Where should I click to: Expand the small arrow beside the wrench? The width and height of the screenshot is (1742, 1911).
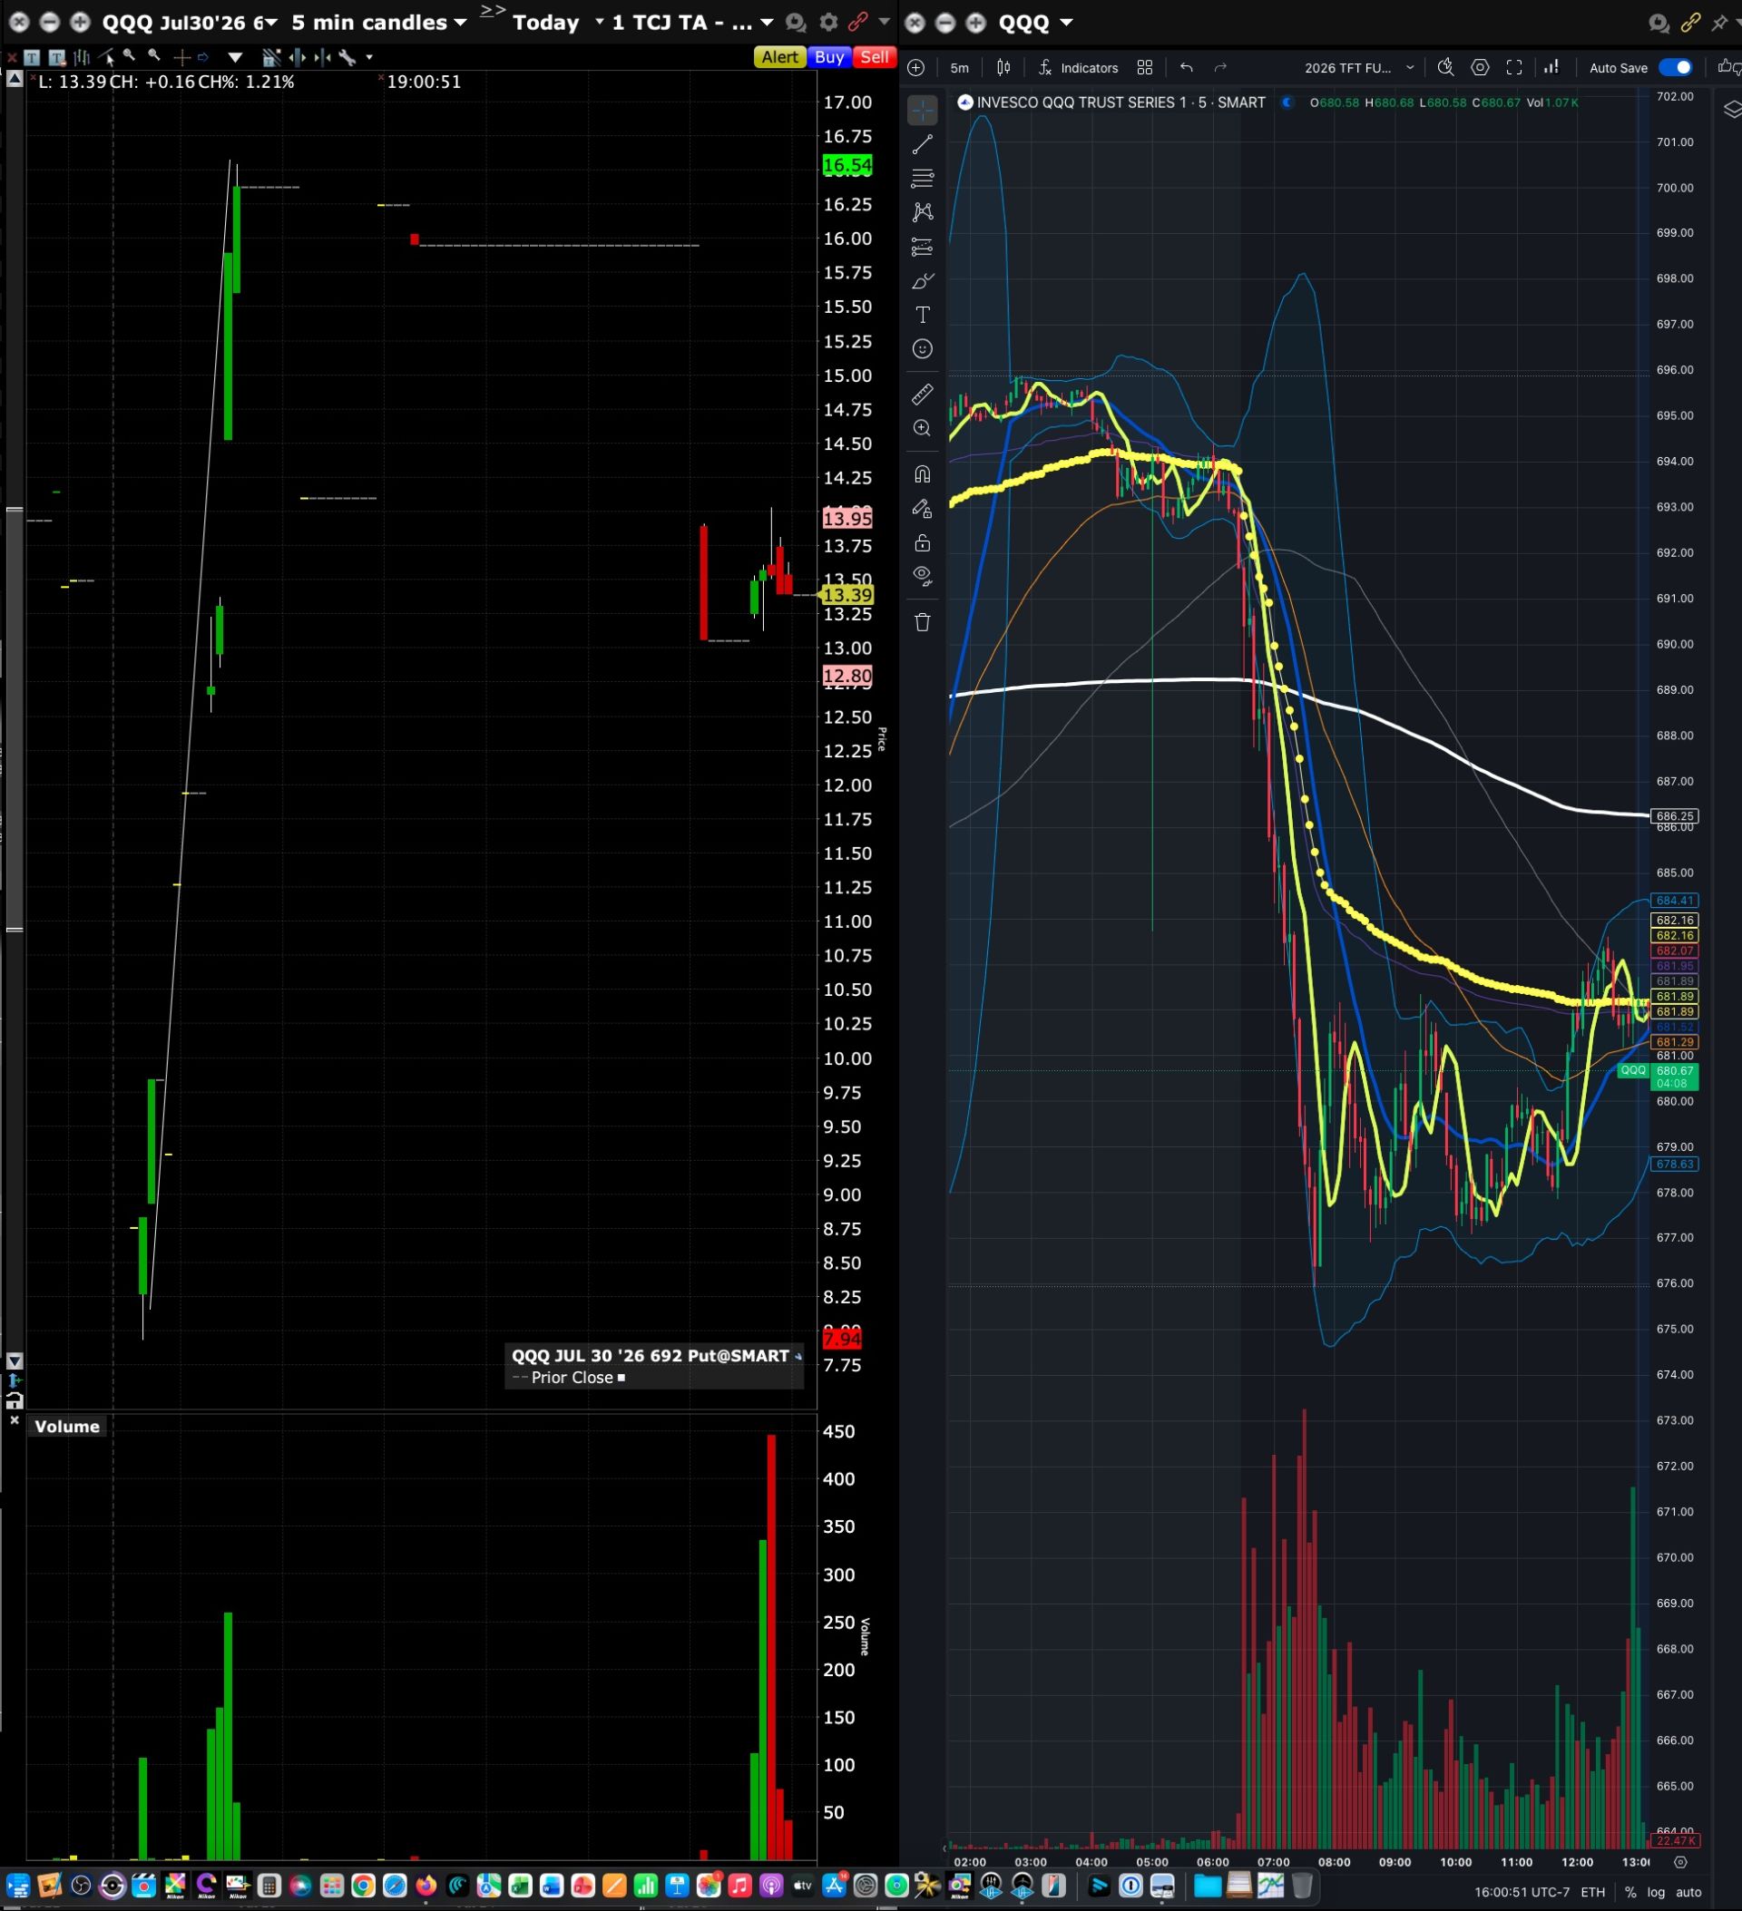coord(369,58)
